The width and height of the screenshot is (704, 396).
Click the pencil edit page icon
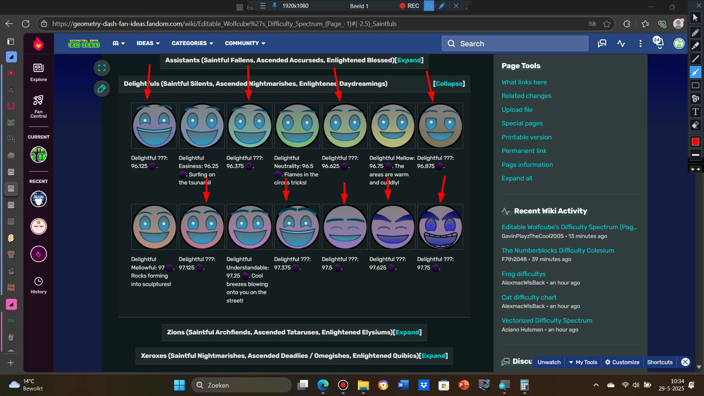click(102, 88)
